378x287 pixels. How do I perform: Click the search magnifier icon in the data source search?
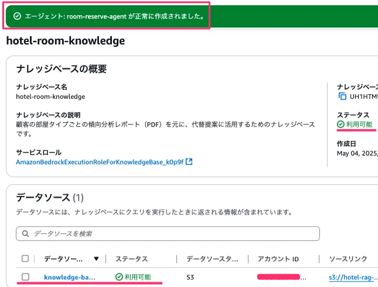[25, 233]
